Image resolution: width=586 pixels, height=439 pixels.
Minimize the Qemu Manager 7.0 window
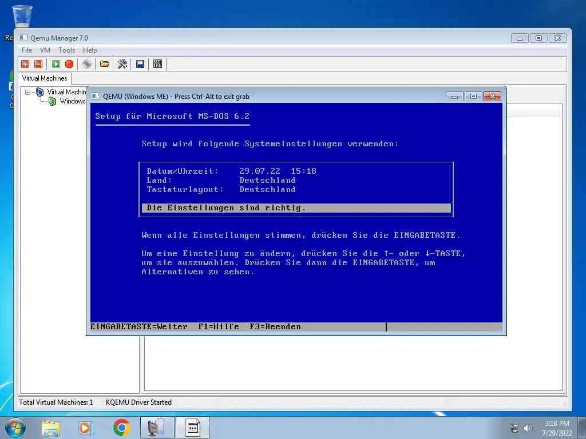point(520,38)
